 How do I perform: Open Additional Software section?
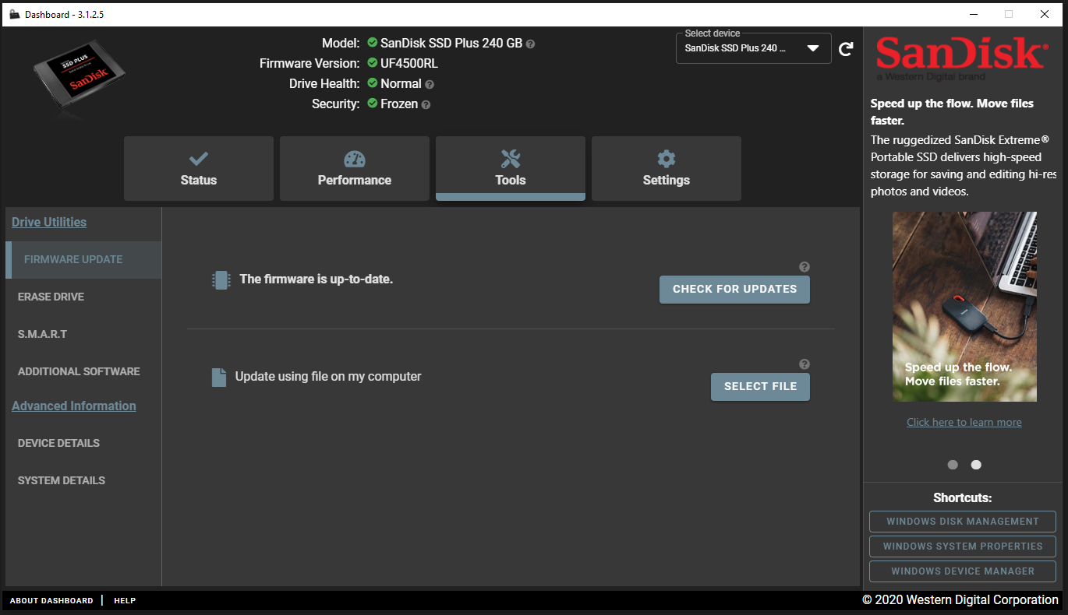coord(83,371)
